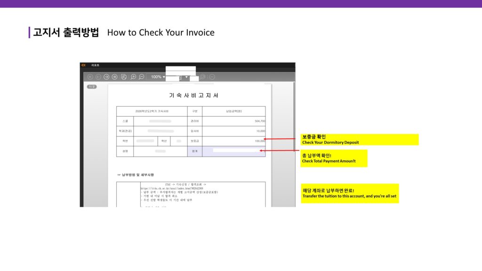This screenshot has width=482, height=271.
Task: Zoom out on the invoice document
Action: (x=141, y=77)
